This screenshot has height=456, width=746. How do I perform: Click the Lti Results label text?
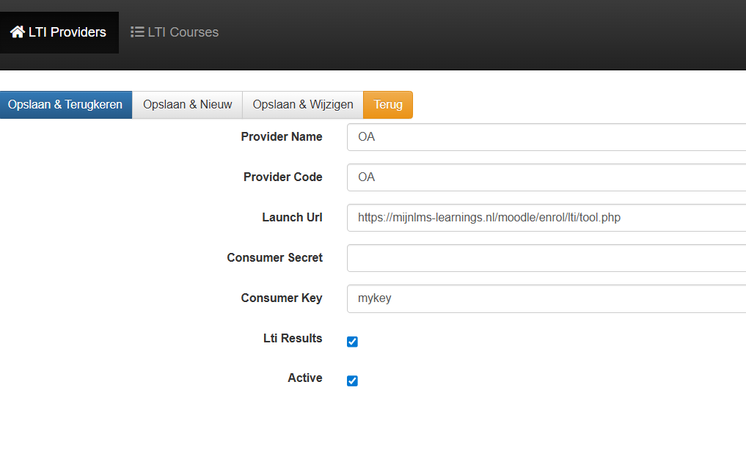pyautogui.click(x=293, y=339)
